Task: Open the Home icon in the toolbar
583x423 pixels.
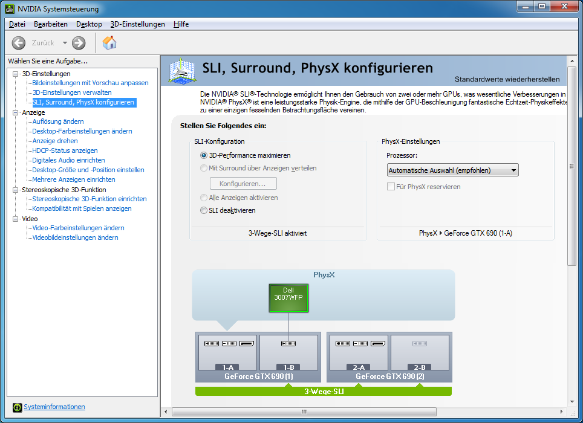Action: click(109, 43)
